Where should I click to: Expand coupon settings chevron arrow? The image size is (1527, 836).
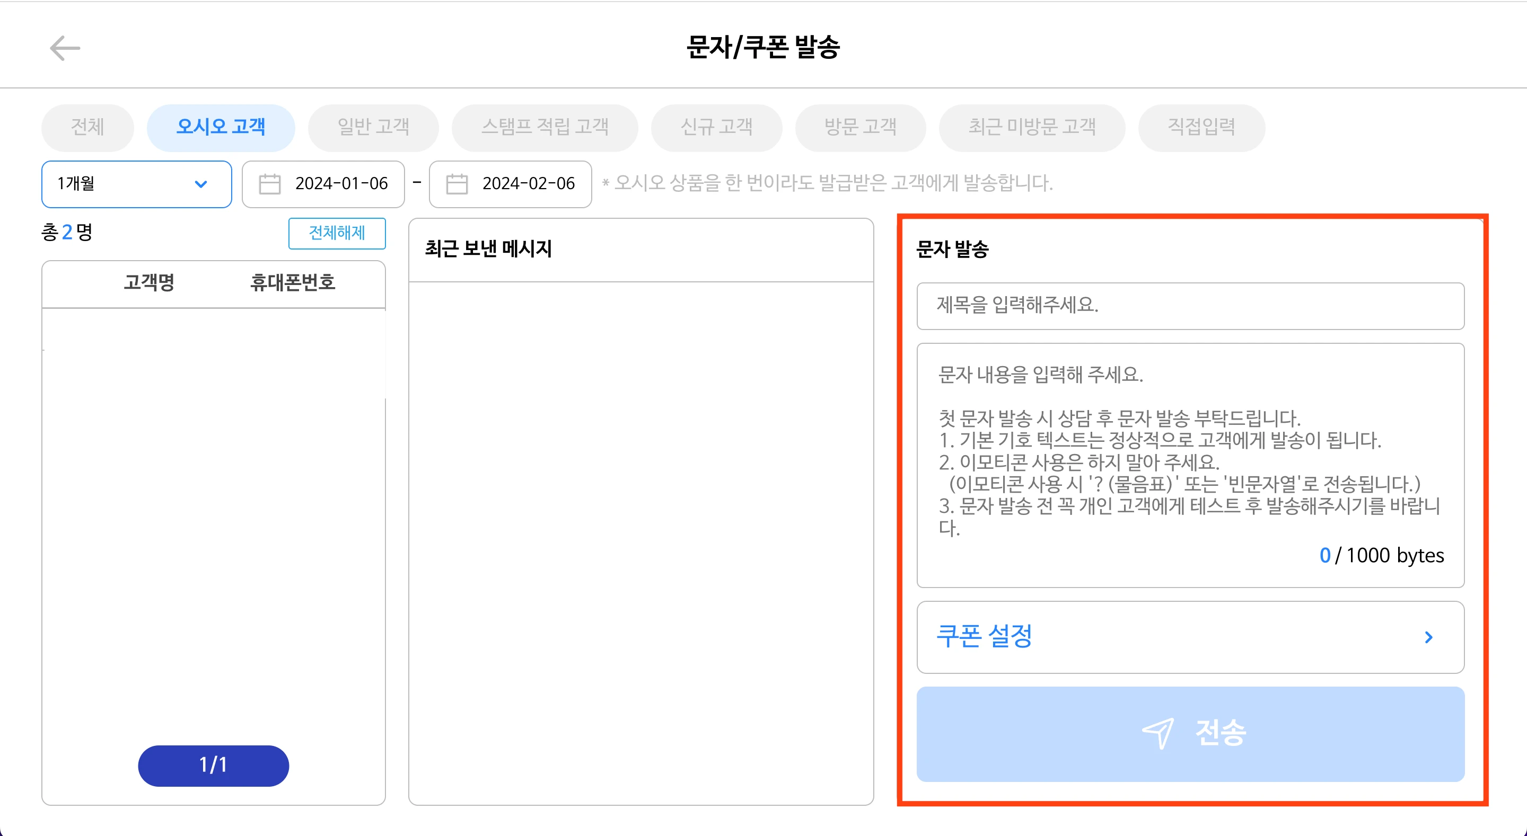point(1428,637)
